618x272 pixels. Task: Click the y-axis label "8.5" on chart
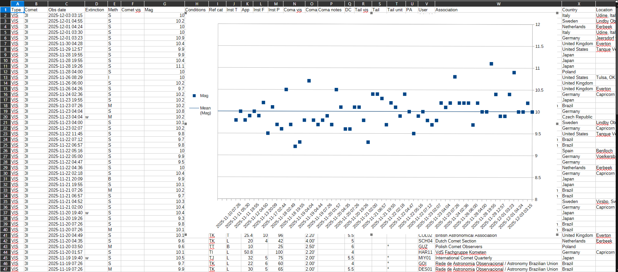coord(538,177)
